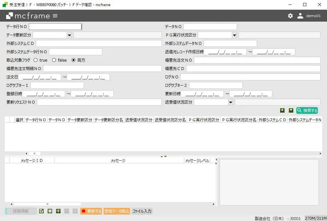Image resolution: width=327 pixels, height=221 pixels.
Task: Click the 受信データ取込 button
Action: click(x=117, y=211)
